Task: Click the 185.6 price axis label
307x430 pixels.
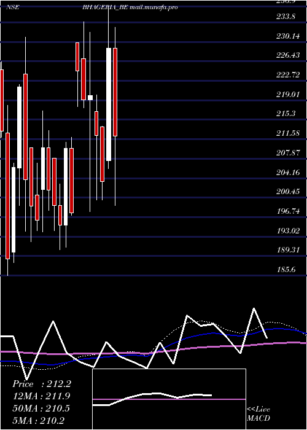Action: click(x=286, y=270)
